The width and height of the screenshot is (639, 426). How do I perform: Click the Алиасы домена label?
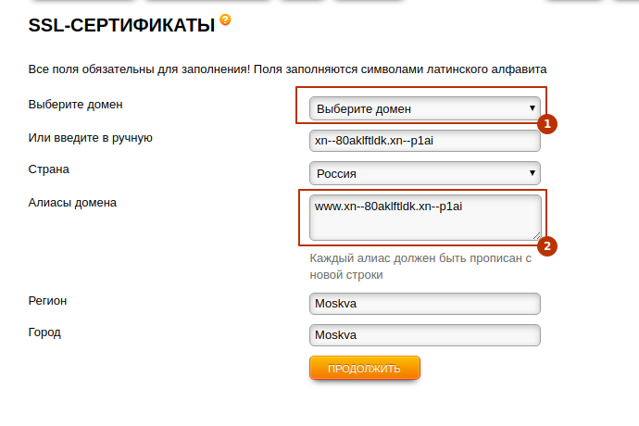[73, 202]
